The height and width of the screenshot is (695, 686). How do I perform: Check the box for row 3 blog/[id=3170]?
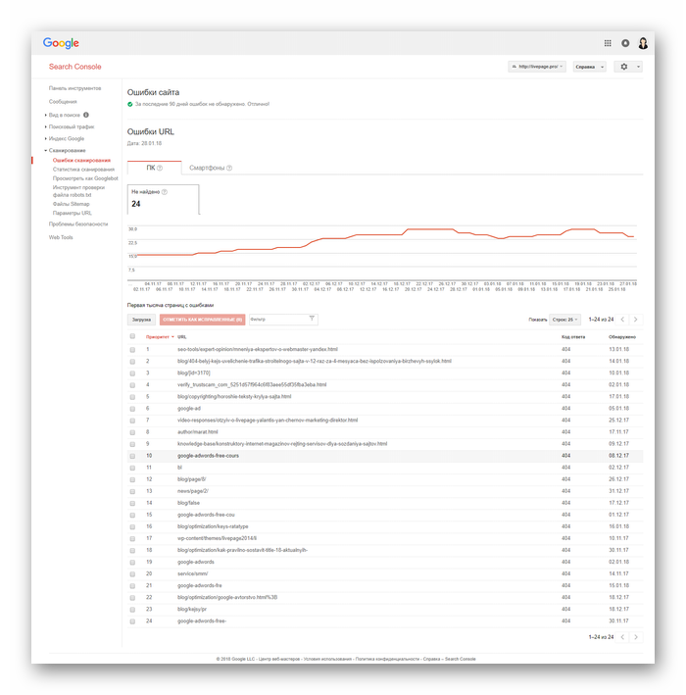[x=132, y=373]
